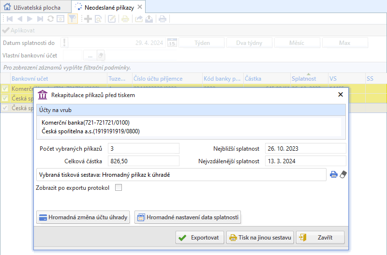Click the Celková částka field
Screen dimensions: 387x255
tap(143, 161)
